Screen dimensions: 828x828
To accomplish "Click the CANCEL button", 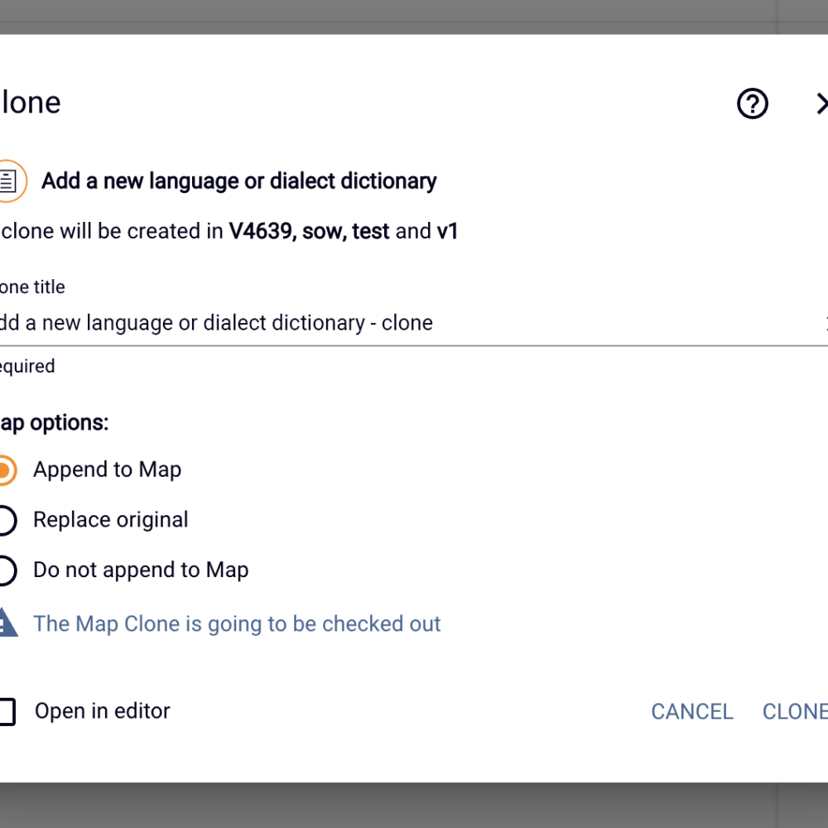I will coord(691,711).
